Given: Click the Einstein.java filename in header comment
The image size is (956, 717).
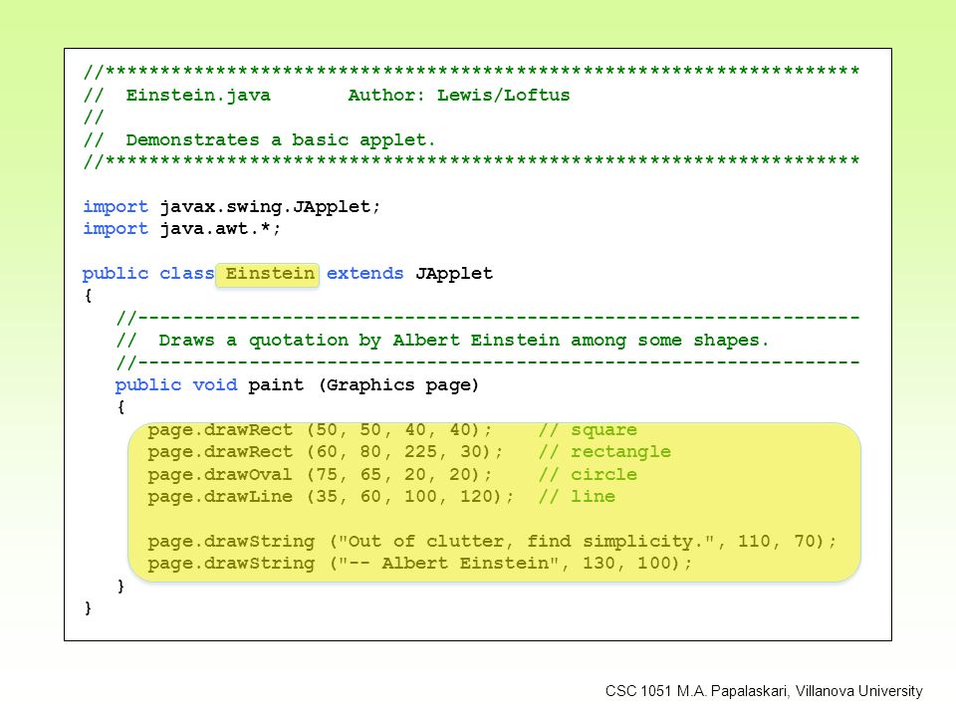Looking at the screenshot, I should (x=197, y=96).
